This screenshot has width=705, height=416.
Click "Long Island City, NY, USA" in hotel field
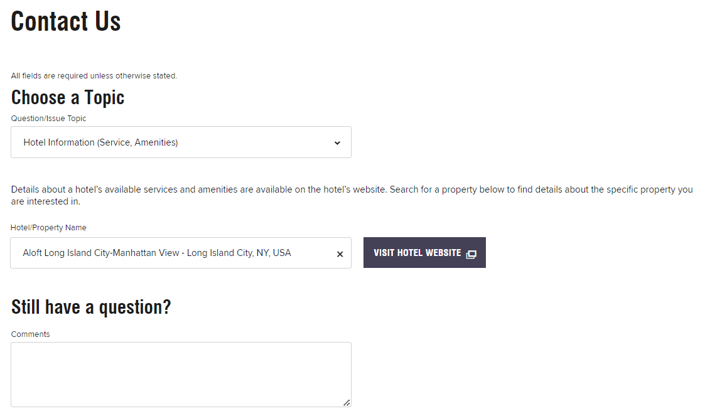coord(239,253)
